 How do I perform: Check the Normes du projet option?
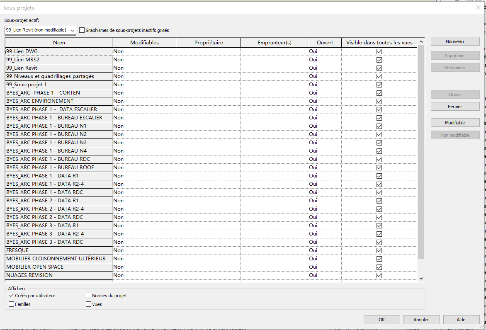click(x=89, y=296)
